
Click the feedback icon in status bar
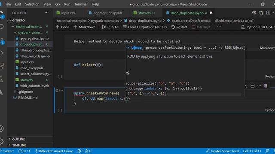(x=267, y=151)
